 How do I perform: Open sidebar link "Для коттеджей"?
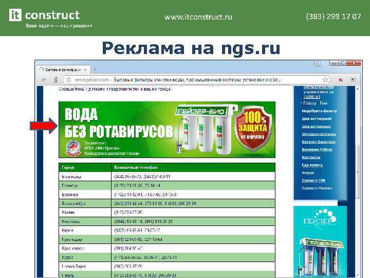(x=317, y=119)
